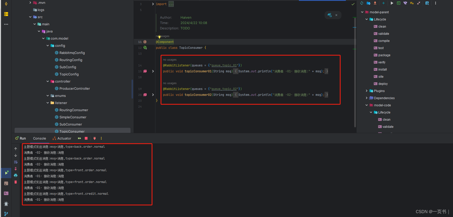Expand folded topicConsumer02 method body
453x217 pixels.
click(153, 95)
